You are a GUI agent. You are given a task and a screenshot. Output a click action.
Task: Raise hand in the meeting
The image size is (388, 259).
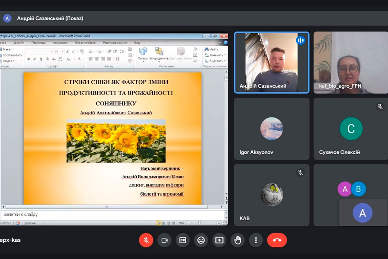[x=238, y=240]
